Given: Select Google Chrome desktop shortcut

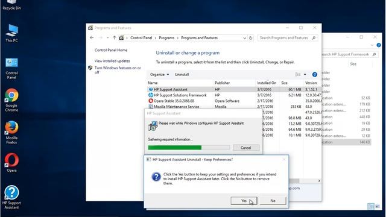Looking at the screenshot, I should coord(11,100).
